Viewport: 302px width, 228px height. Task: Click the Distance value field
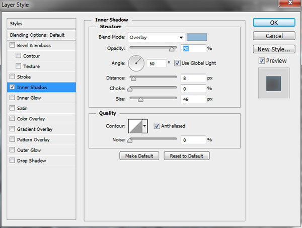tap(193, 78)
